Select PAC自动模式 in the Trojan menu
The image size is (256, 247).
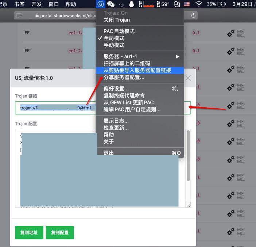140,31
